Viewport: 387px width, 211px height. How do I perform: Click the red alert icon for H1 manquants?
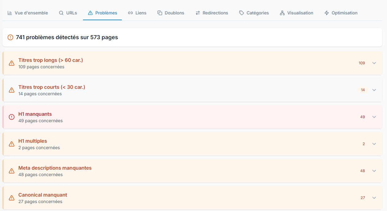[12, 117]
